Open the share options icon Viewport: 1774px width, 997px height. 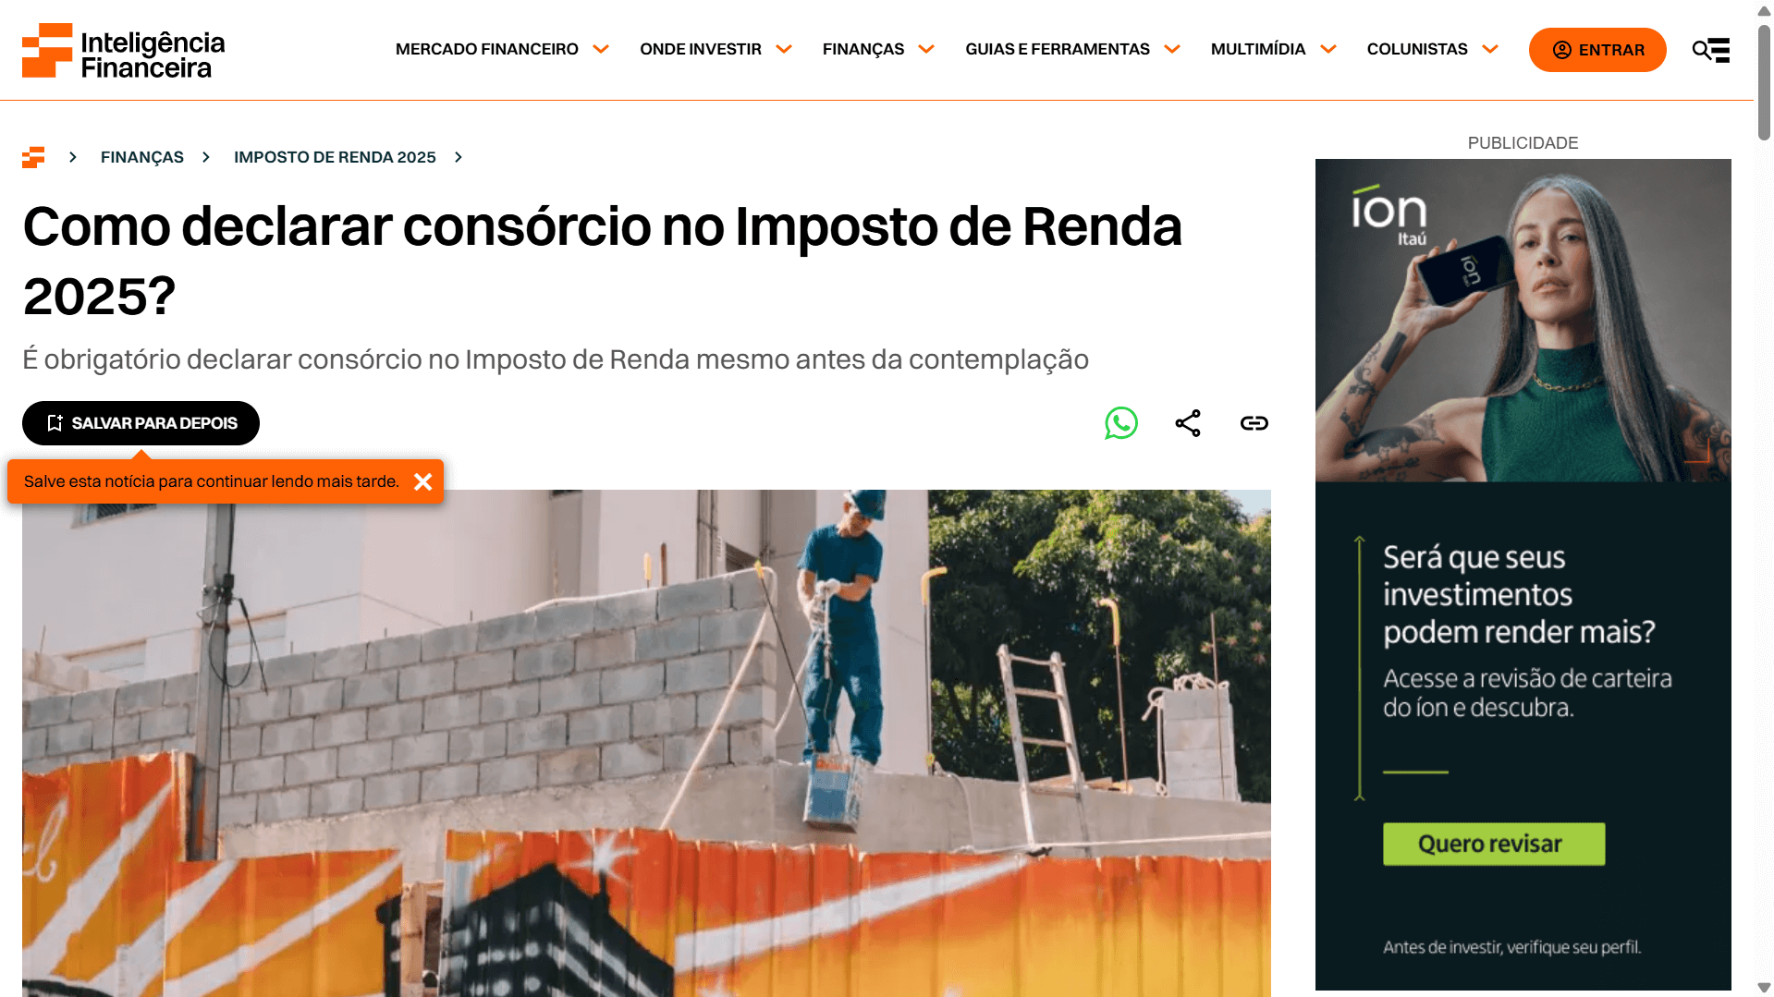[x=1188, y=423]
